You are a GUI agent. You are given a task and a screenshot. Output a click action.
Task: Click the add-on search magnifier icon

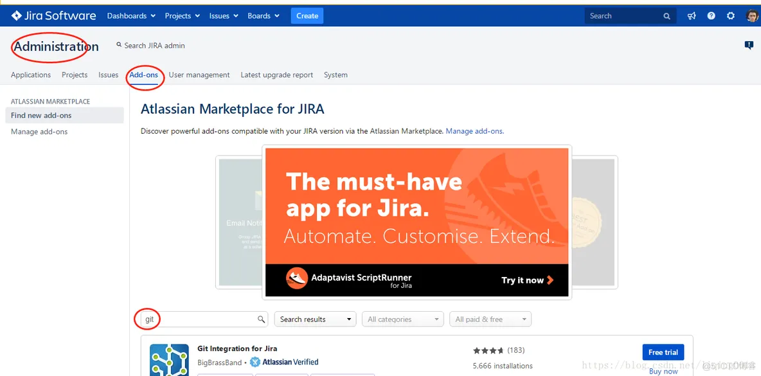pyautogui.click(x=261, y=319)
